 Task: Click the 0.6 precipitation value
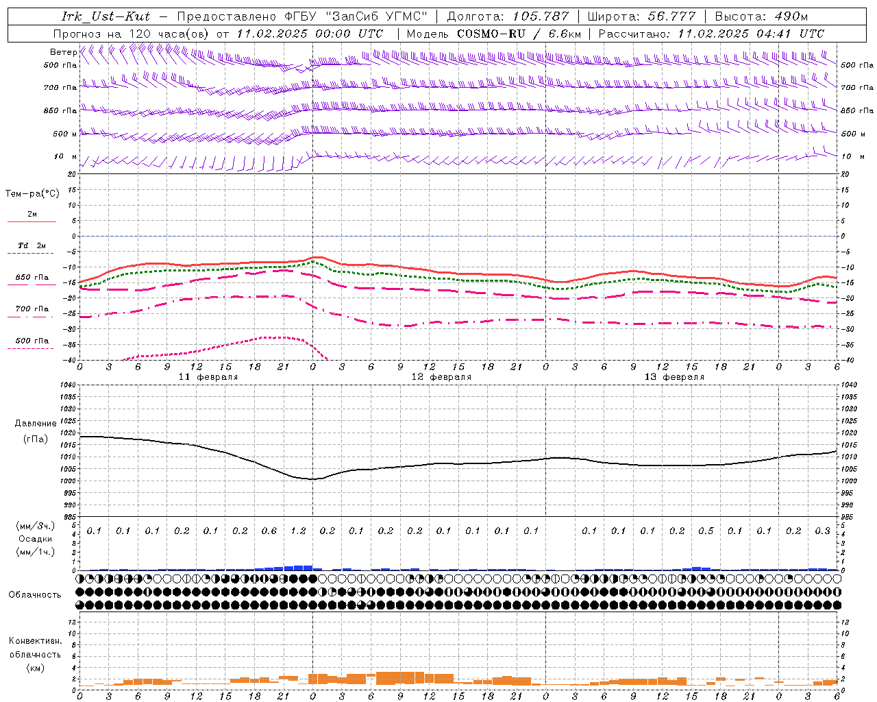click(269, 531)
